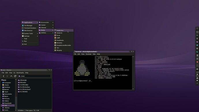Open Thunar's Go menu
This screenshot has height=112, width=199.
click(x=14, y=73)
